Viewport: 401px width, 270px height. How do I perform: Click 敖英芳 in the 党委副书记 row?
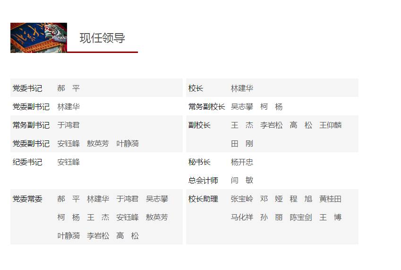(x=98, y=144)
